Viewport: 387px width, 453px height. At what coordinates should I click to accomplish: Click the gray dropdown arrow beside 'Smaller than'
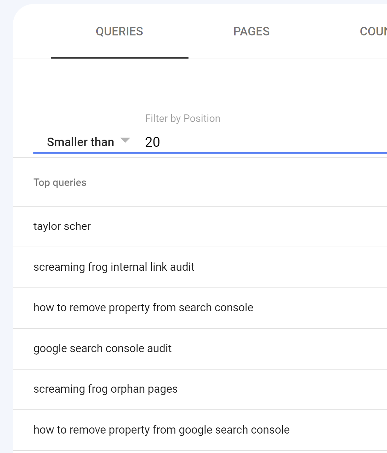(x=125, y=140)
